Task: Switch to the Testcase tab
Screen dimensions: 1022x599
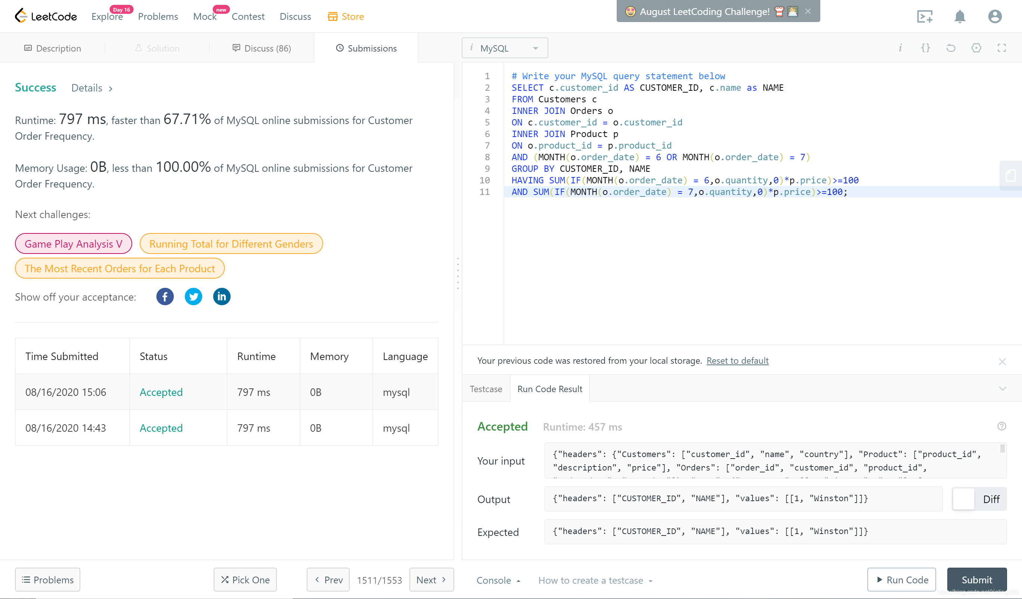Action: click(x=486, y=389)
